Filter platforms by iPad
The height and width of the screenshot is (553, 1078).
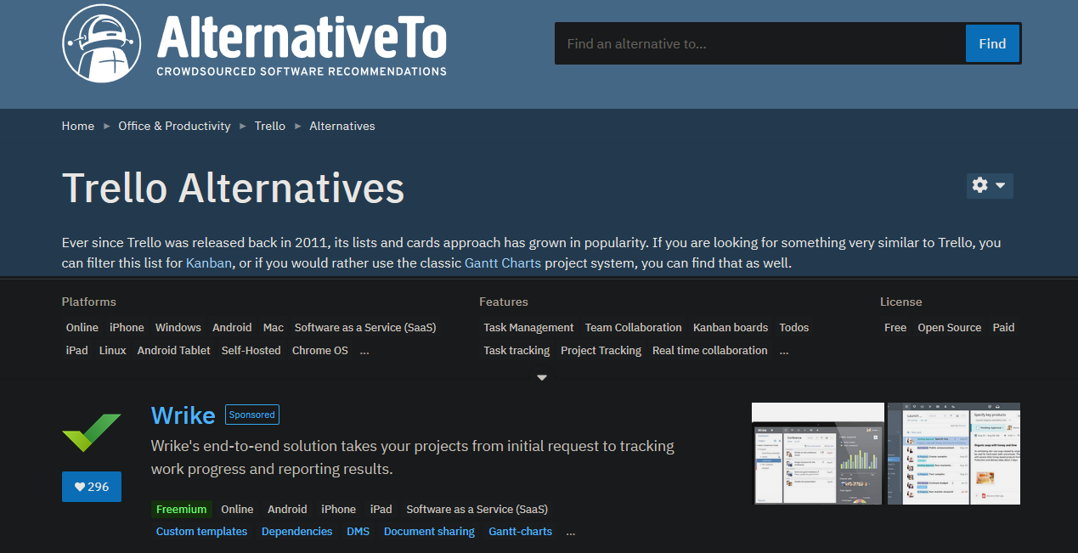coord(77,350)
